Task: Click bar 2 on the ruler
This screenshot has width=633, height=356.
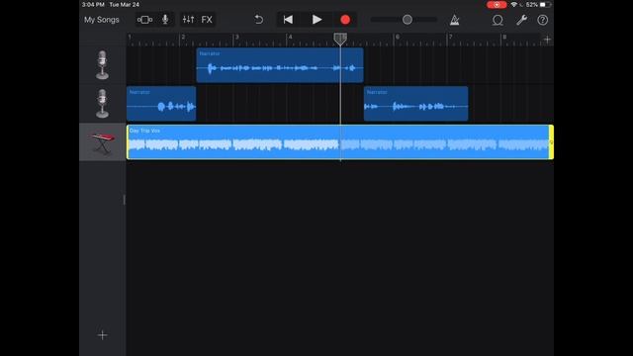Action: tap(183, 38)
